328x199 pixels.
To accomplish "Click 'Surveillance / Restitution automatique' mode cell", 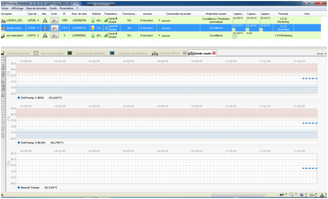I will click(x=216, y=20).
